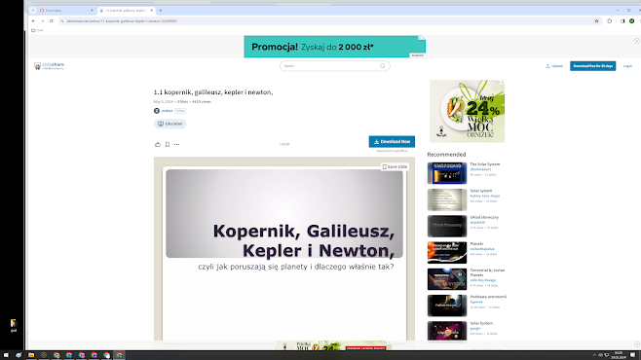The height and width of the screenshot is (360, 641).
Task: Click the author avatar icon
Action: 157,111
